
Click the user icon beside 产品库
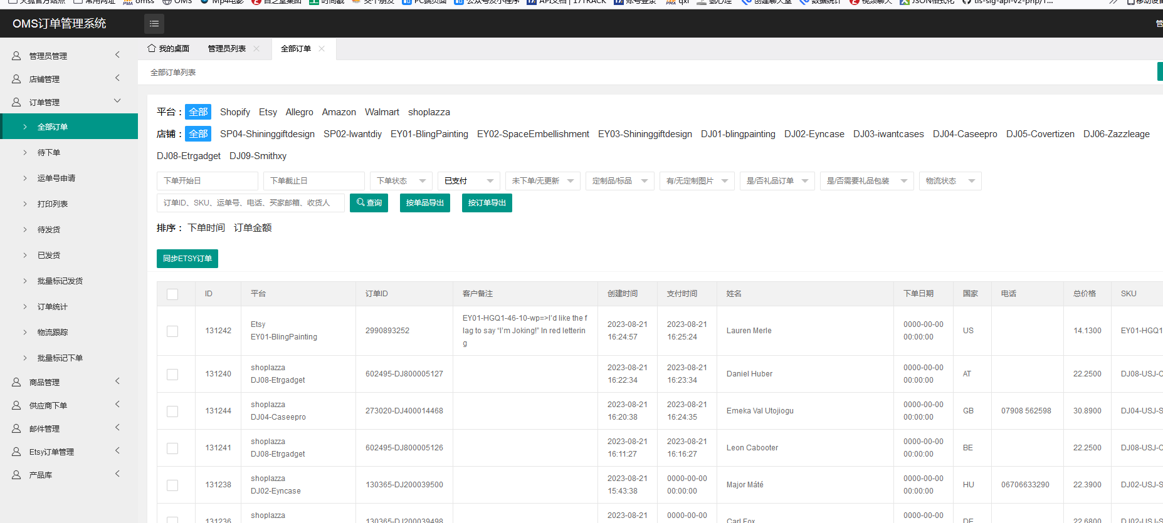click(x=16, y=475)
